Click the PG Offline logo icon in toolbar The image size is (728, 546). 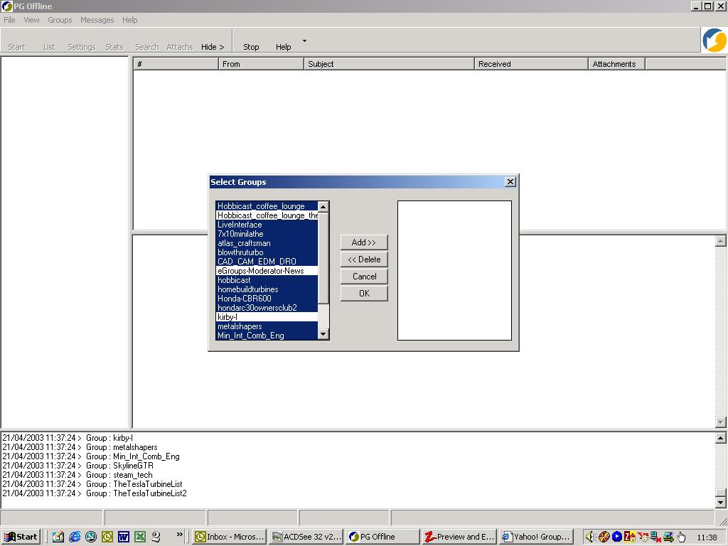[x=714, y=40]
